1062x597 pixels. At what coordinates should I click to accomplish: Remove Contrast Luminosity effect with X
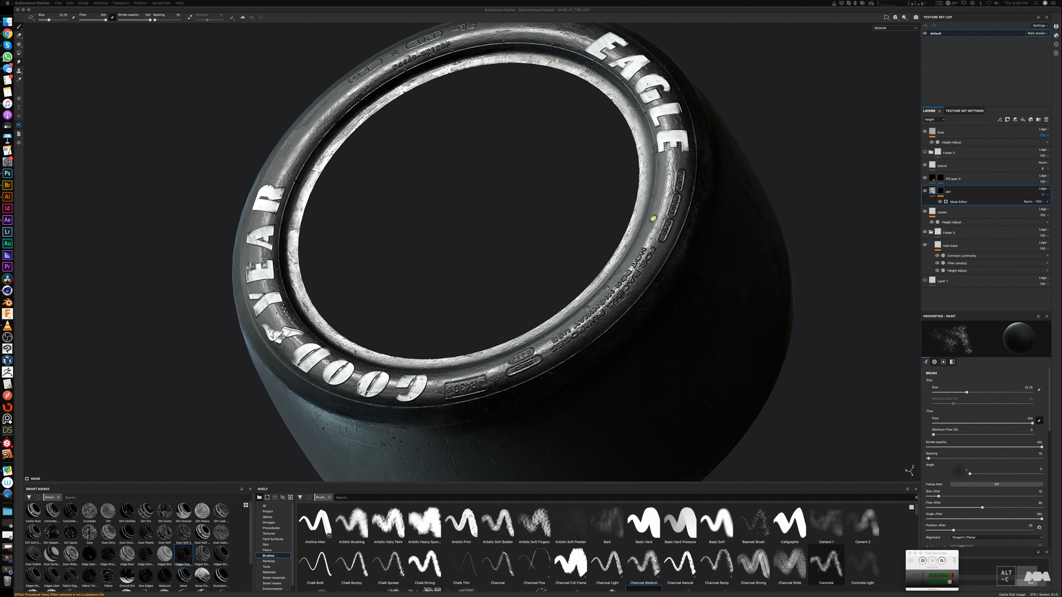[1047, 256]
